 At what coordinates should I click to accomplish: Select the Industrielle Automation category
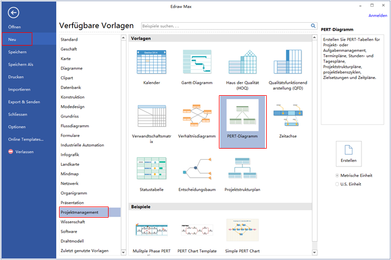click(82, 145)
